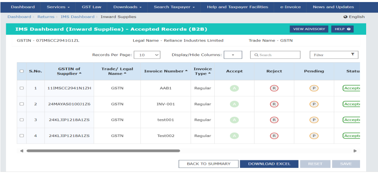Click the Accept icon for invoice AAB1
378x174 pixels.
(234, 88)
